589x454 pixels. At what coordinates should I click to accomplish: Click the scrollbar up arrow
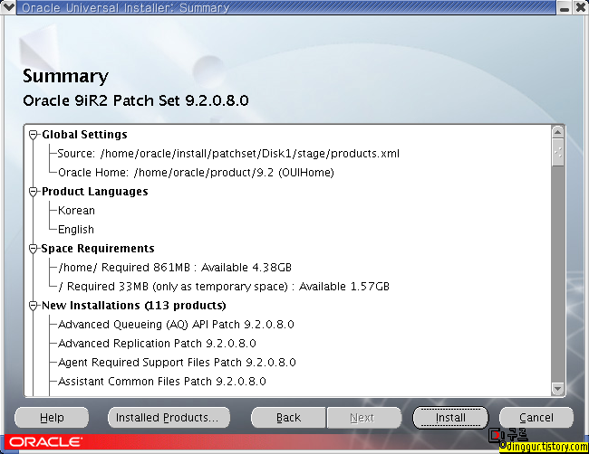(558, 132)
